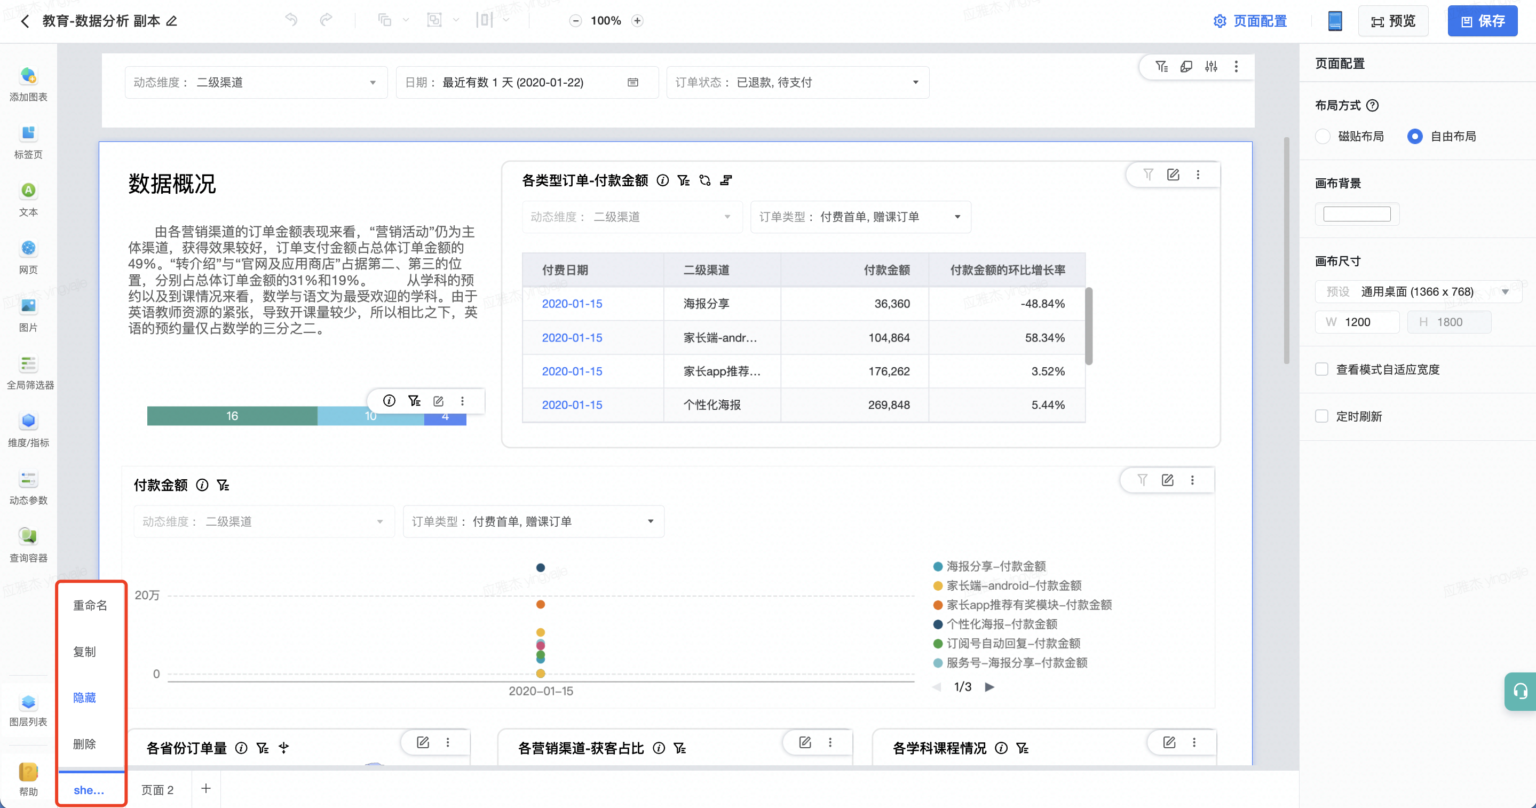
Task: Select 自由布局 radio option
Action: click(x=1415, y=136)
